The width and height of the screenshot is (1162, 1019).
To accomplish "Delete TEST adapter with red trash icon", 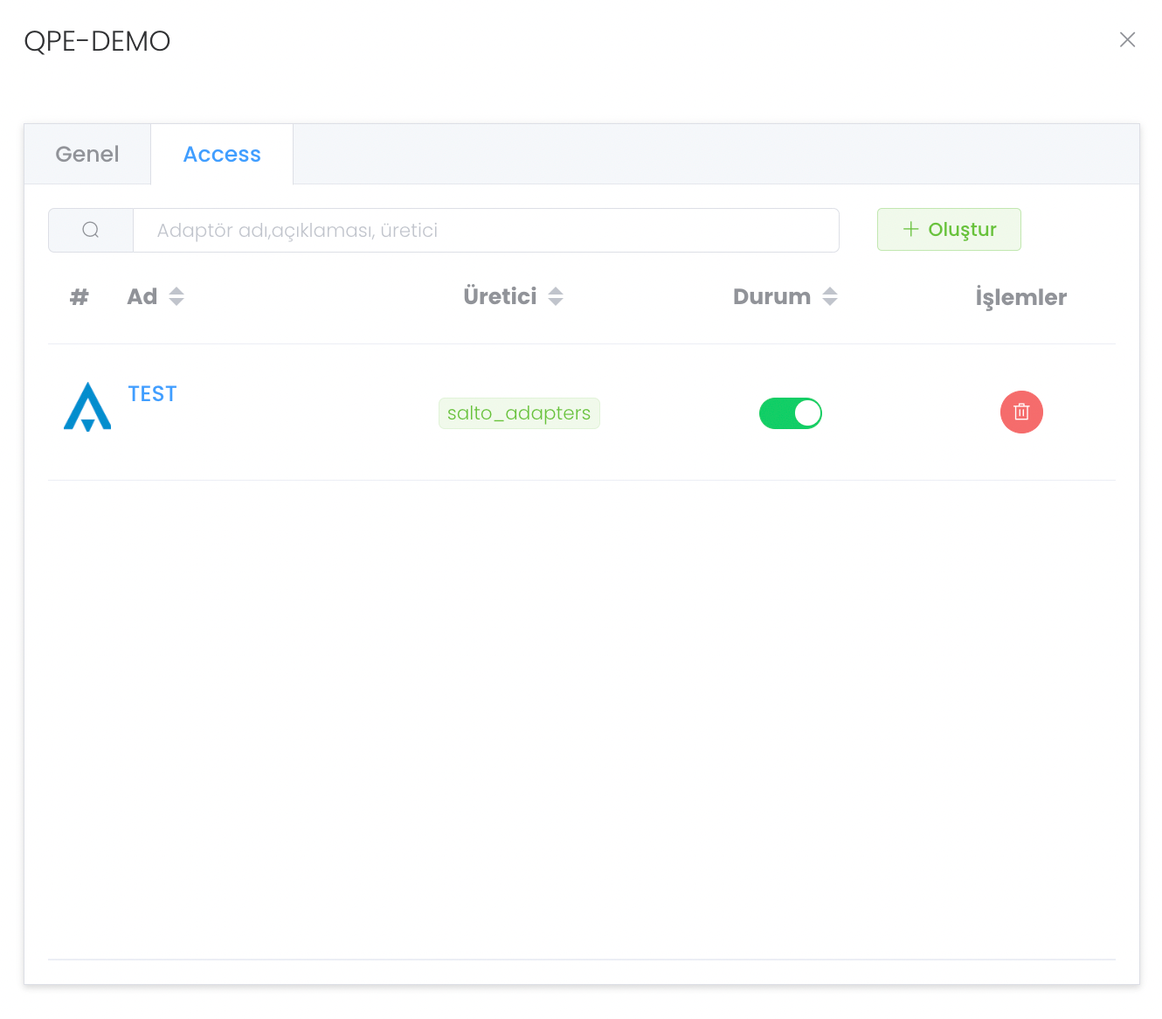I will 1021,412.
